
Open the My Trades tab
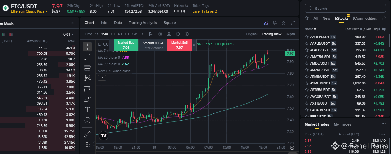pos(342,124)
